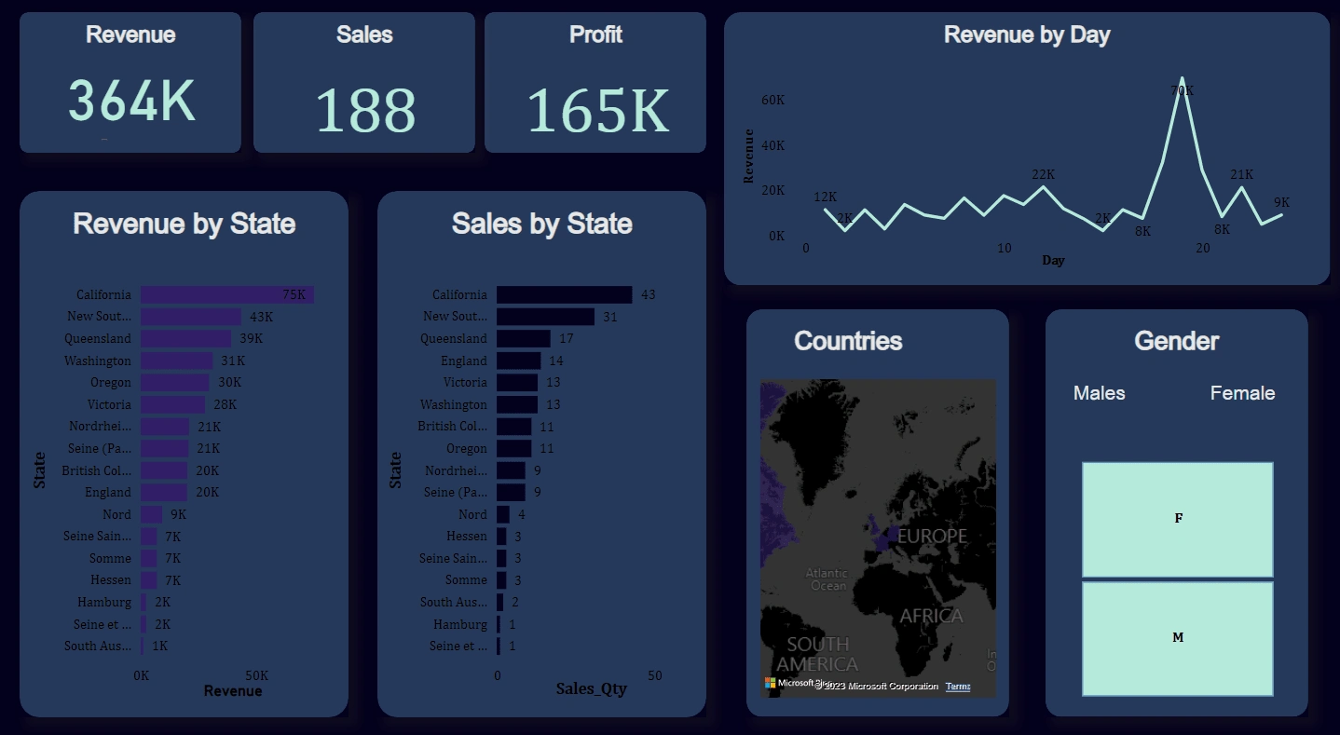Select California bar in Revenue by State

227,294
